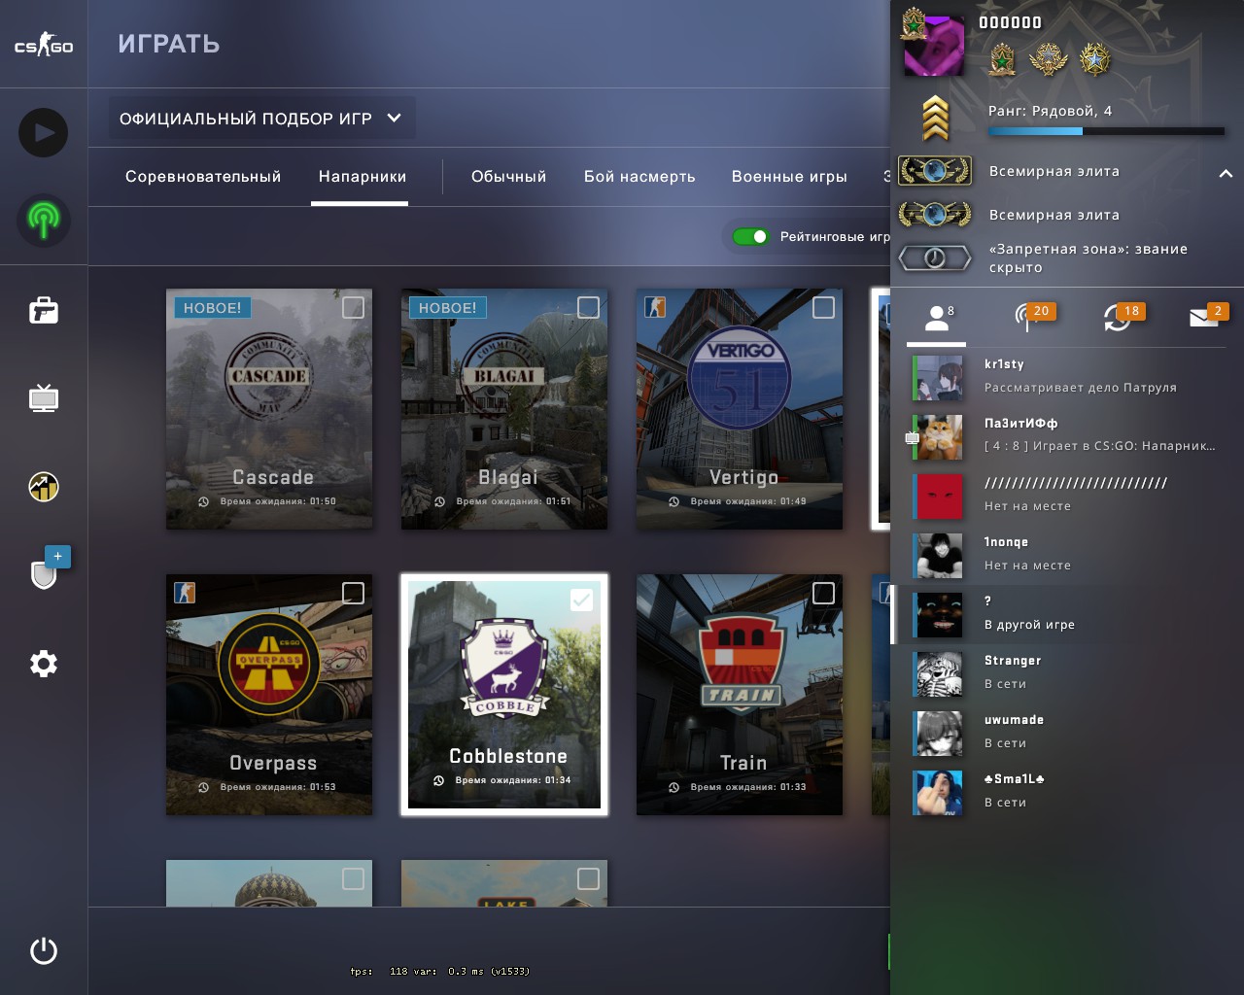Click the green antenna matchmaking icon
1244x995 pixels.
pyautogui.click(x=44, y=220)
